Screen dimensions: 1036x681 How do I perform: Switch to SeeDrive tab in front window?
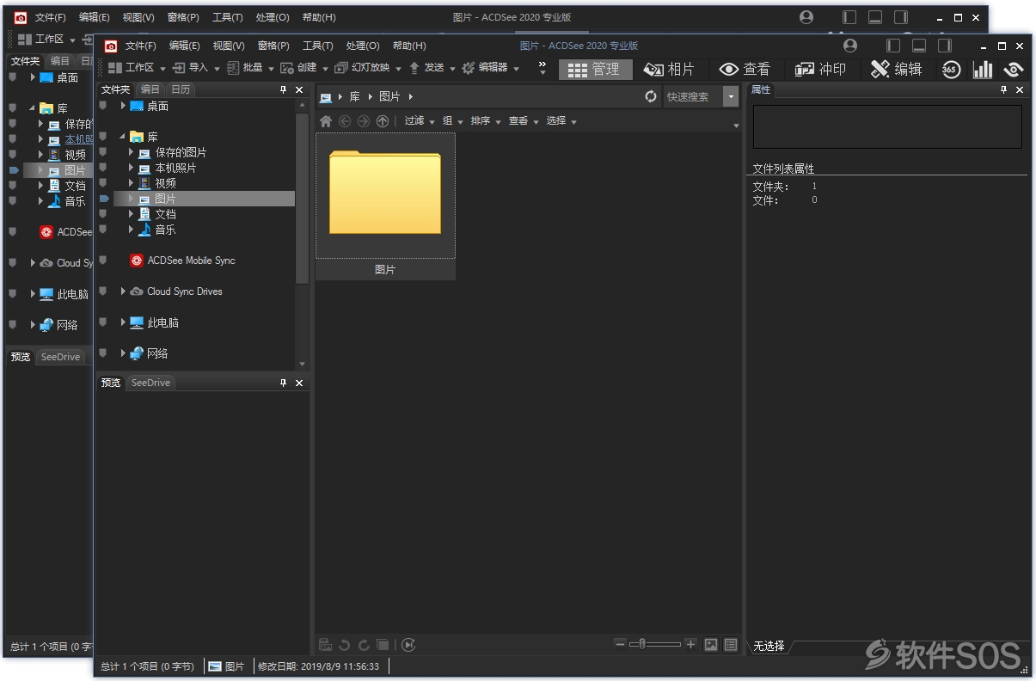tap(150, 383)
